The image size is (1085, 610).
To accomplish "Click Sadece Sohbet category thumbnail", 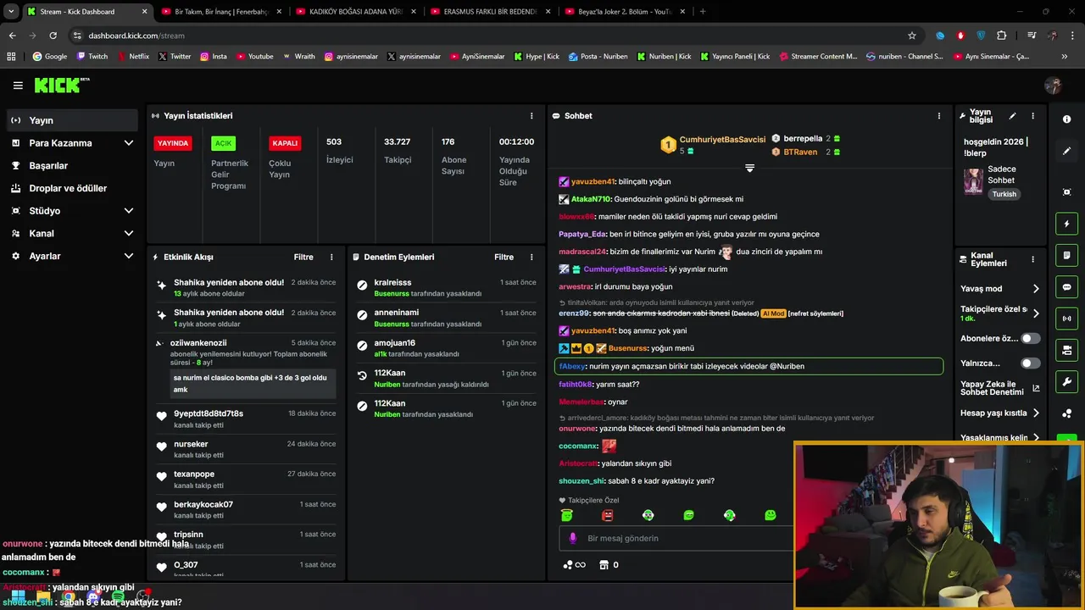I will point(973,181).
